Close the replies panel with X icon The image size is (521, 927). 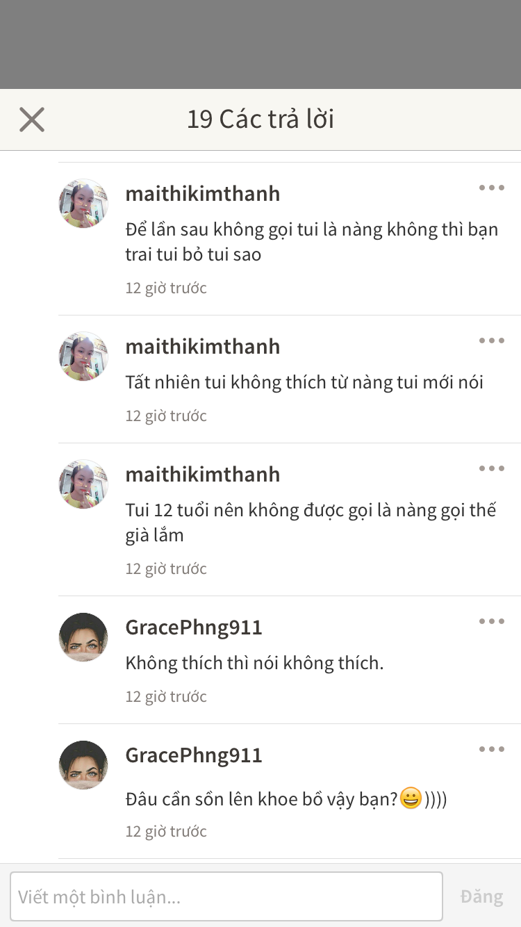(x=32, y=120)
